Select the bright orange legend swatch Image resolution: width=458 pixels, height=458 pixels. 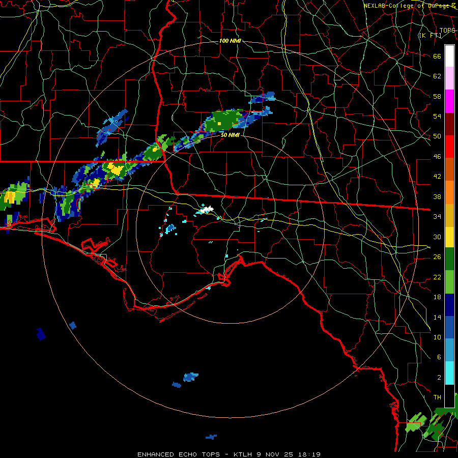pyautogui.click(x=449, y=192)
